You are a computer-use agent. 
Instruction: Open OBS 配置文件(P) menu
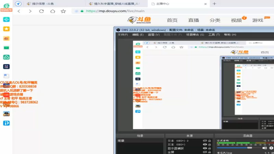(173, 35)
